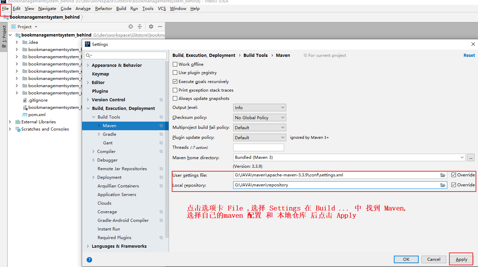The image size is (478, 267).
Task: Click the collapse all icon in Project panel
Action: coord(140,27)
